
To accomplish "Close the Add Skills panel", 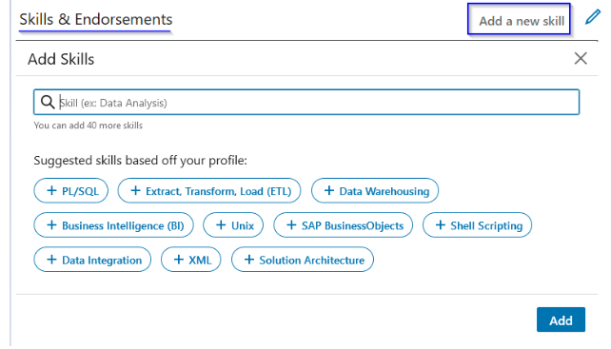I will click(x=581, y=58).
